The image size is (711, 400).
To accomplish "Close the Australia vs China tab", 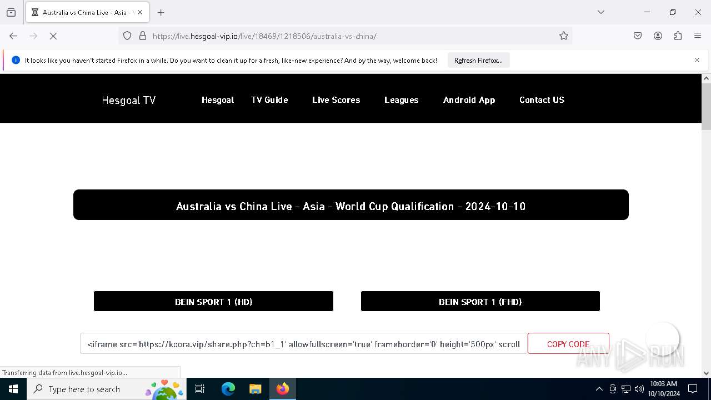I will [x=139, y=12].
